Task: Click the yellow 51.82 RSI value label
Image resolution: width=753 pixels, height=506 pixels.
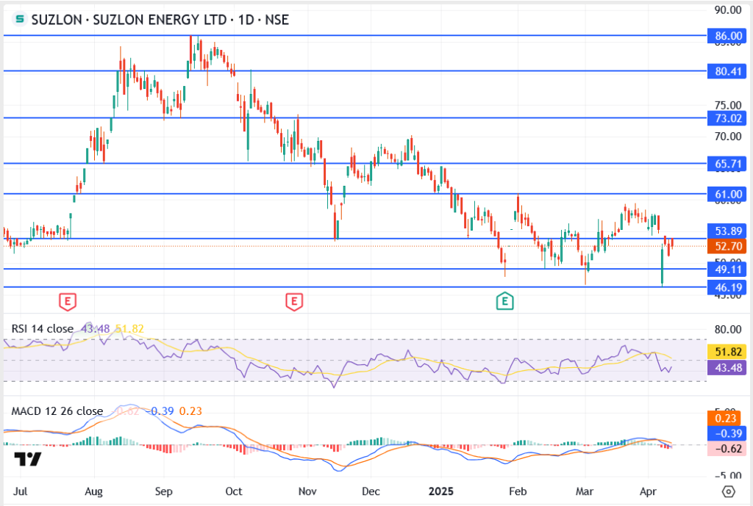Action: [726, 352]
